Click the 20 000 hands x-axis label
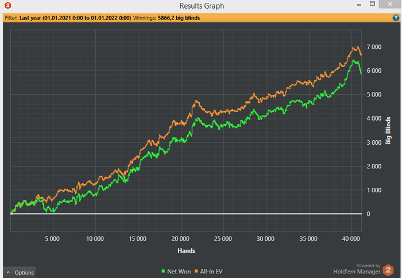 180,239
